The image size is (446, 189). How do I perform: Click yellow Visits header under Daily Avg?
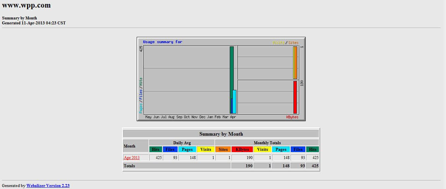(x=206, y=149)
